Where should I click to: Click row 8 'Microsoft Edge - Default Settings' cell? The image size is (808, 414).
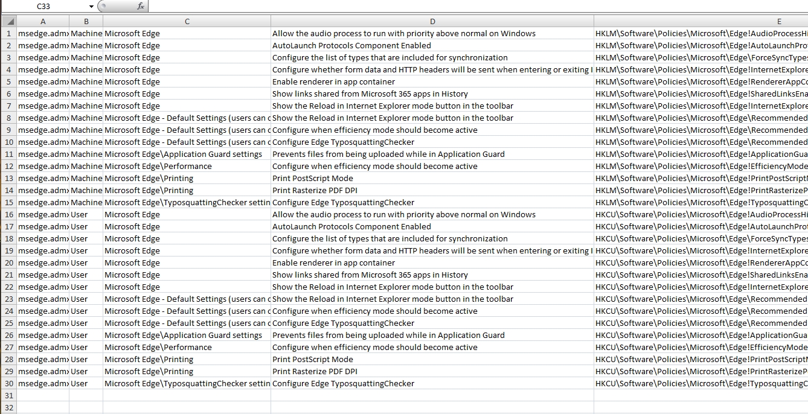[187, 118]
